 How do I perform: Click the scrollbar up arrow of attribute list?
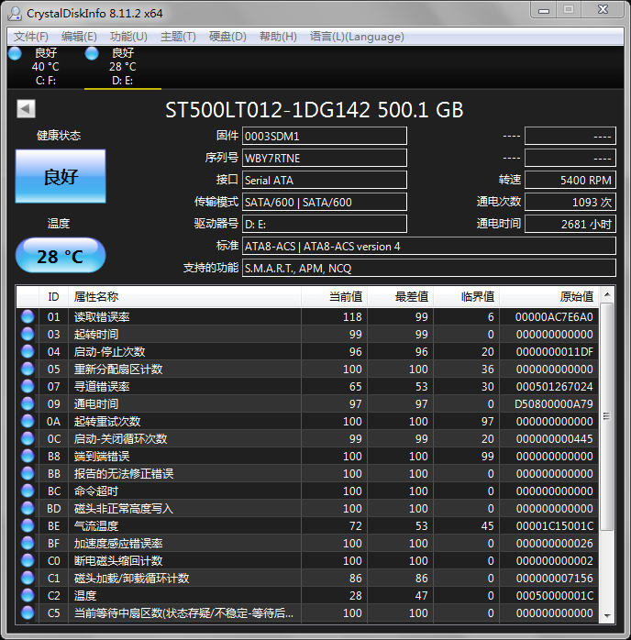[x=607, y=294]
